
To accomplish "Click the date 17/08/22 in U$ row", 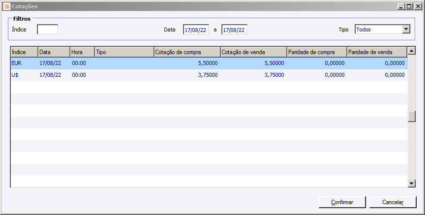I will click(50, 75).
